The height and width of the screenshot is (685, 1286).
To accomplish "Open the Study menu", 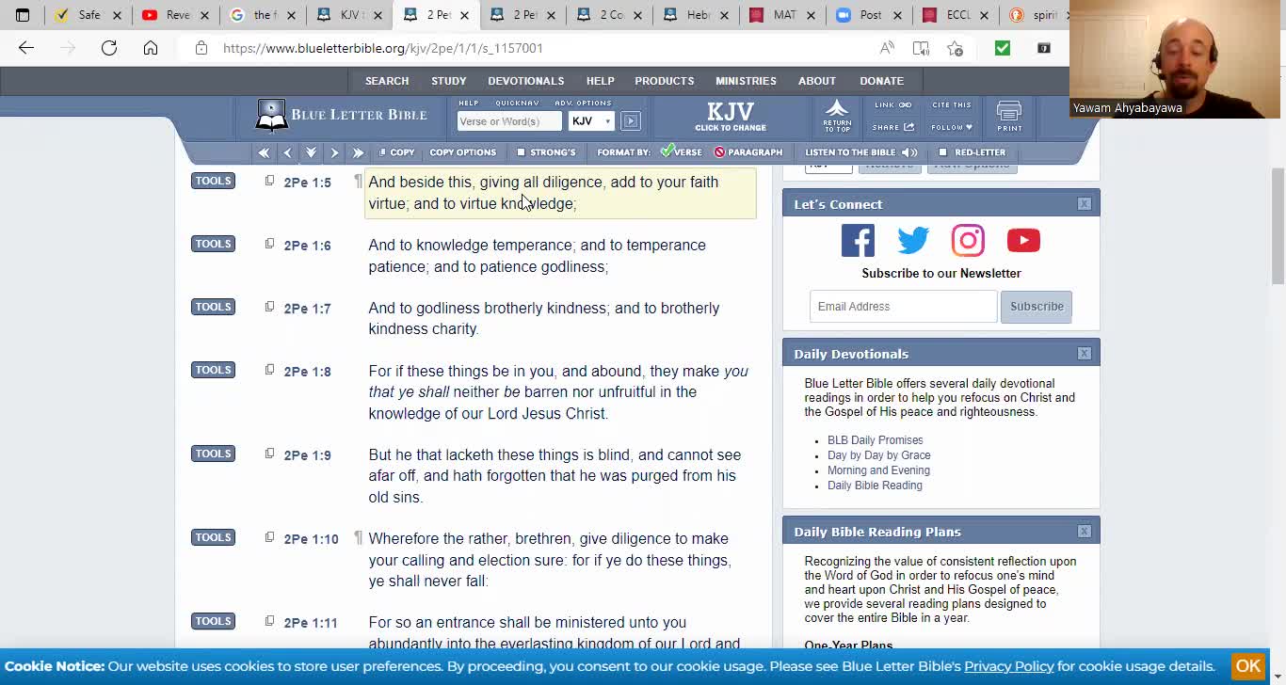I will 449,81.
